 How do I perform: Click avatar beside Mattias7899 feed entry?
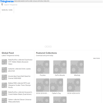[4, 85]
